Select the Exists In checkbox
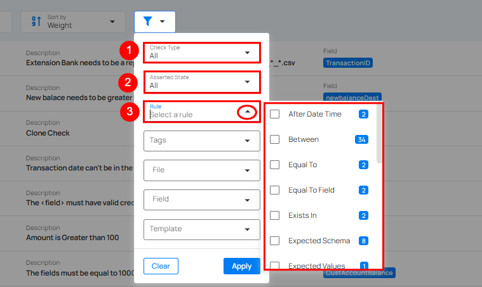This screenshot has height=287, width=482. coord(274,215)
